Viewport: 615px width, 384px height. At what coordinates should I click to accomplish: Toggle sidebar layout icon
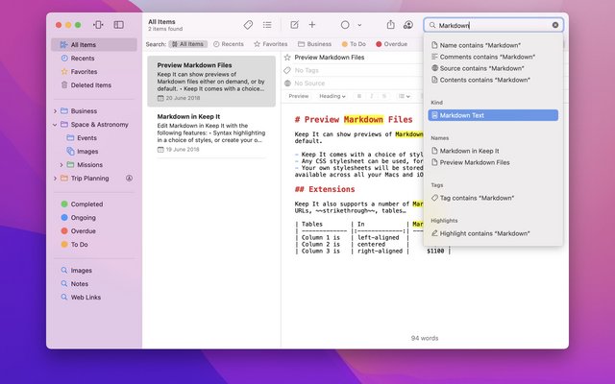(x=118, y=25)
